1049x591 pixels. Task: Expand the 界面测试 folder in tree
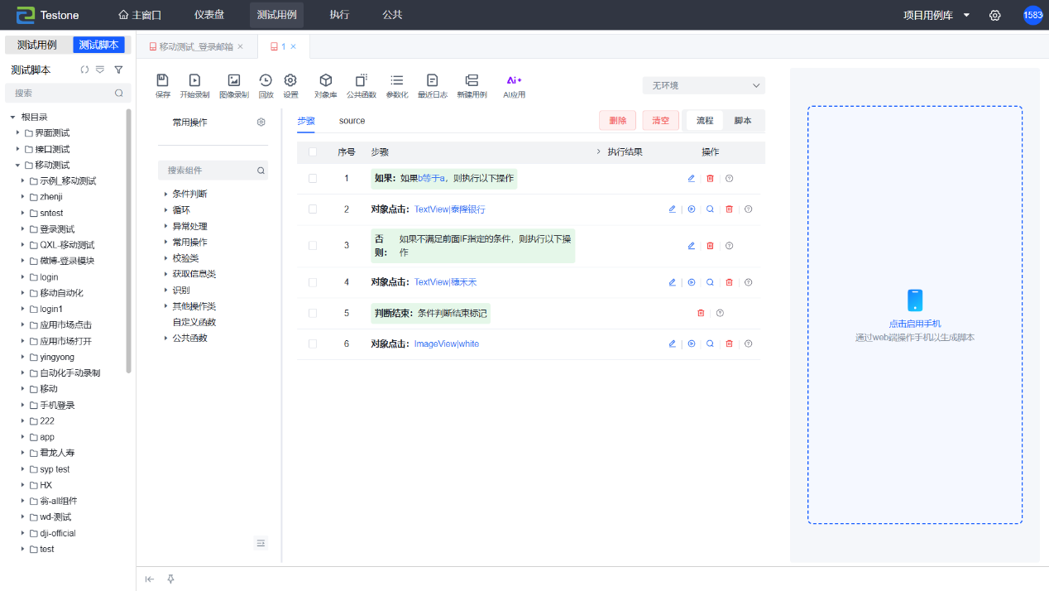pos(18,133)
